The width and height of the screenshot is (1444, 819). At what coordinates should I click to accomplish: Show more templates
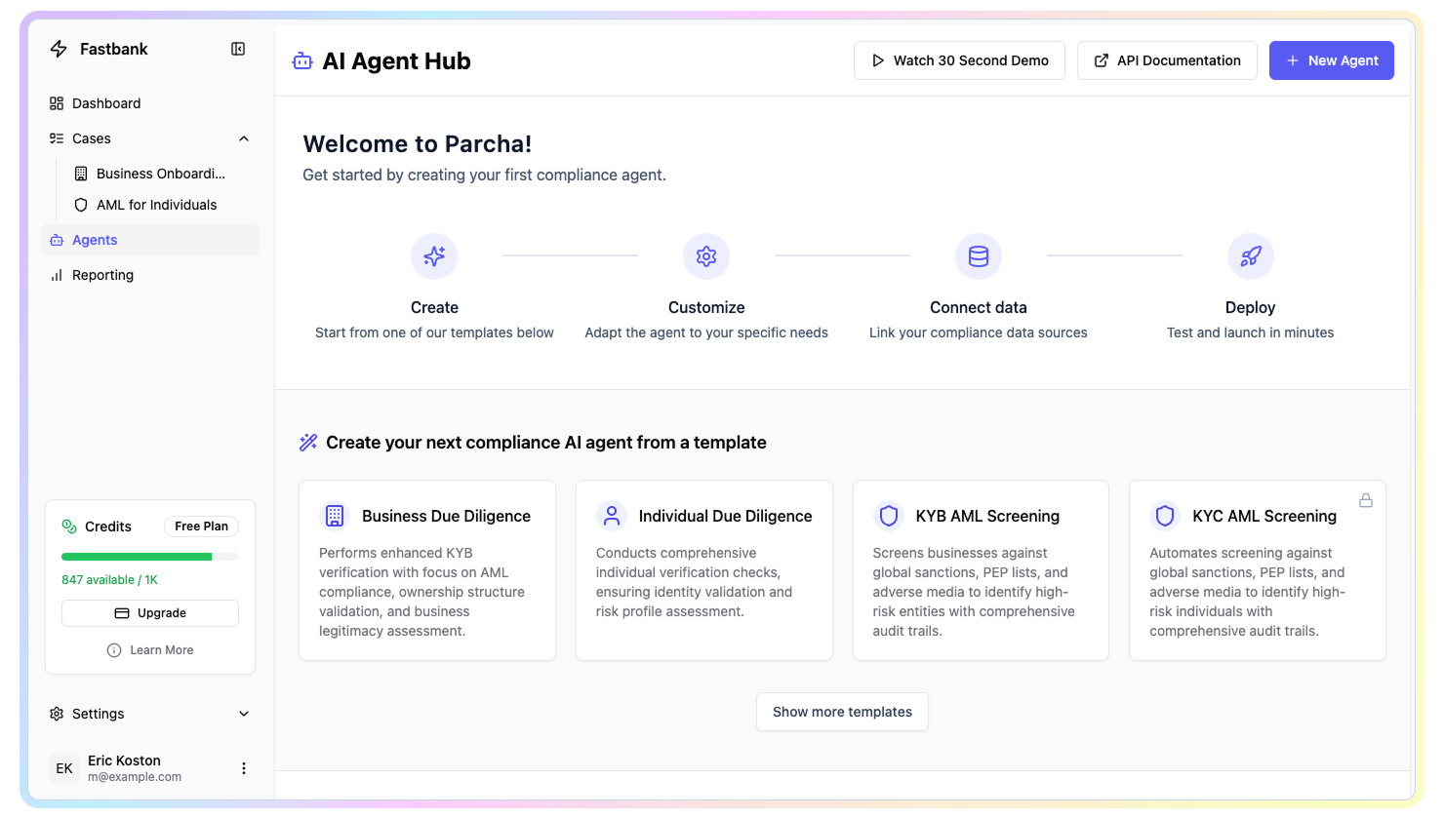[x=842, y=712]
